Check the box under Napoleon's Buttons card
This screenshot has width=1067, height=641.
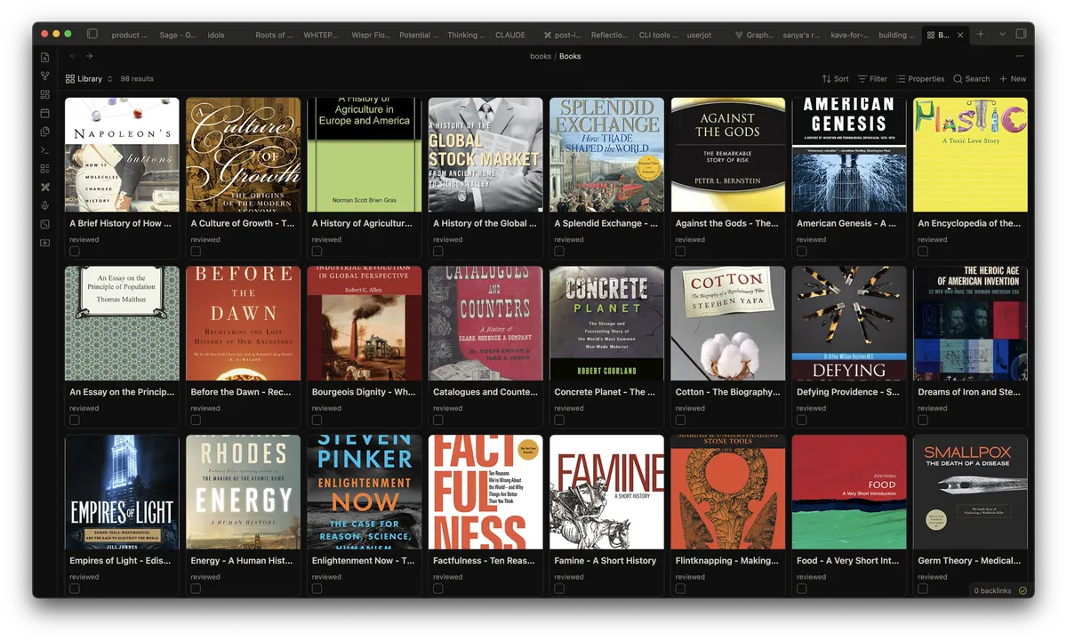pos(75,252)
